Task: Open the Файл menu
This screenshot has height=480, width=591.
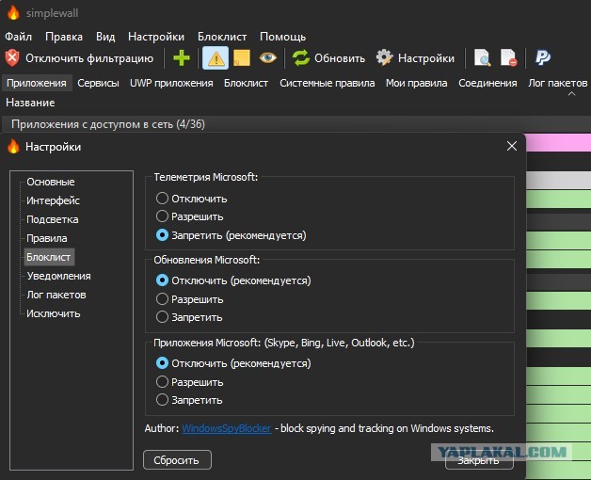Action: click(x=18, y=37)
